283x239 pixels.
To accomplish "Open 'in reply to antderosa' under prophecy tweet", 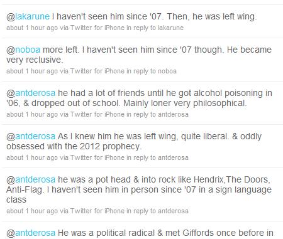I will pos(157,157).
